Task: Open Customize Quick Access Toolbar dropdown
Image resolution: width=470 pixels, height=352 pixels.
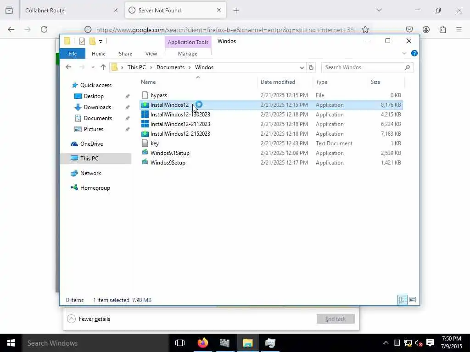Action: click(101, 42)
